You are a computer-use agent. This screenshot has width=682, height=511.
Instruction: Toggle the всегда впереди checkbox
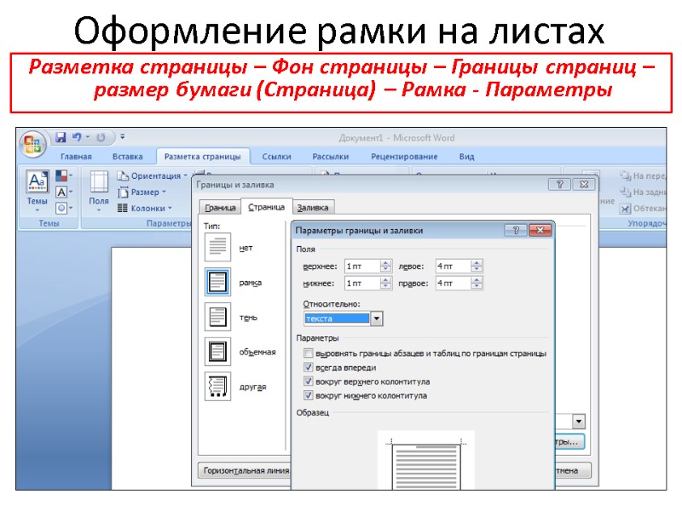point(309,367)
